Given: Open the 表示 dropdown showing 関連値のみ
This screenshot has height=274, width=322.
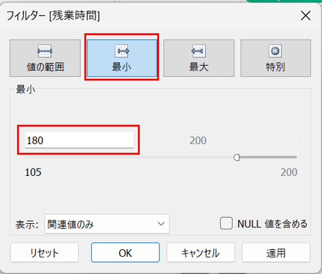Looking at the screenshot, I should tap(107, 224).
